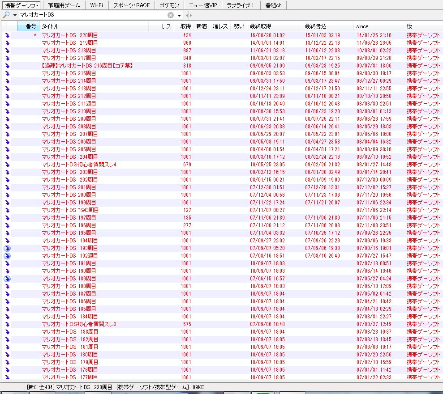Open thread マリオカートDS初心者質問スレ3

[79, 324]
